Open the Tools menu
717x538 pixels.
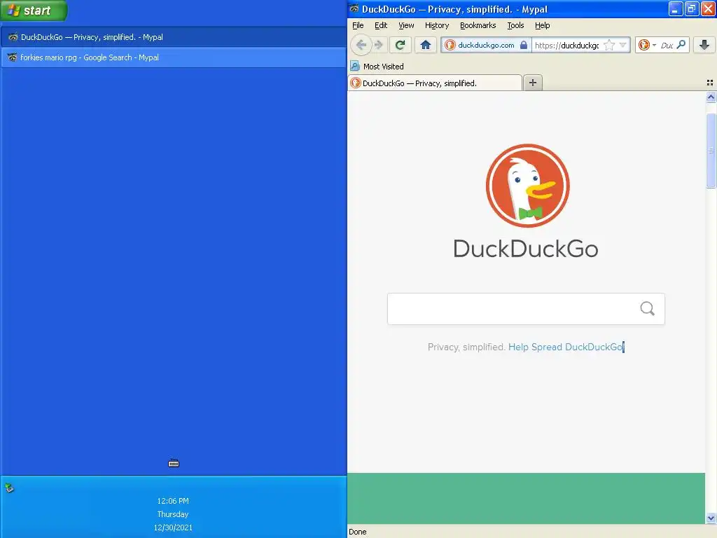coord(515,26)
